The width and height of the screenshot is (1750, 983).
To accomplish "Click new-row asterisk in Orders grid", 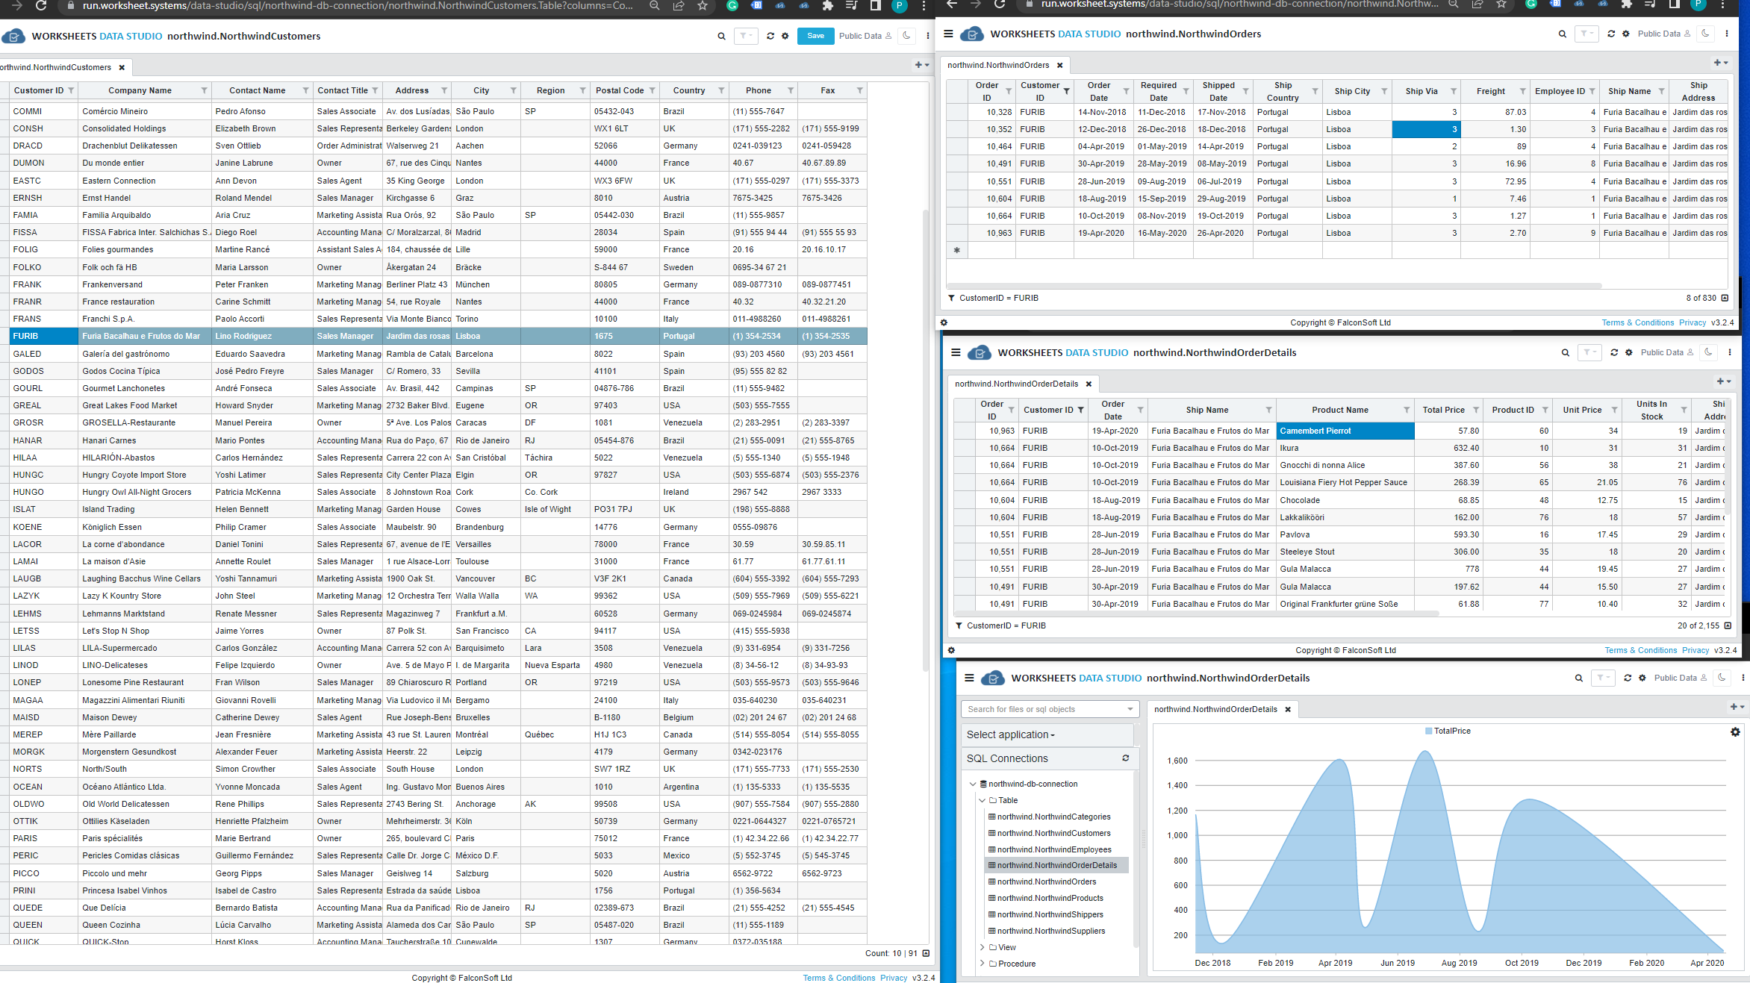I will point(957,251).
